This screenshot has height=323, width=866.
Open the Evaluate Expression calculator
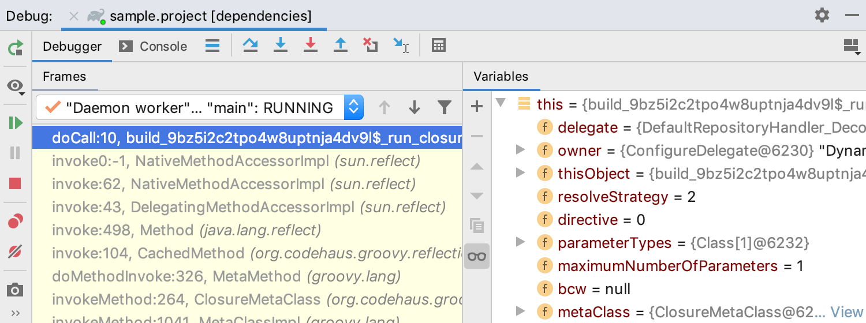pos(439,46)
